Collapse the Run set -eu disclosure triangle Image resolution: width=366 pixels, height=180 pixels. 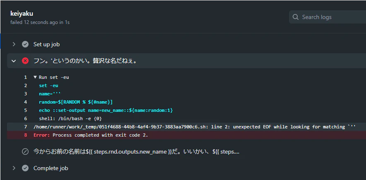[x=35, y=77]
